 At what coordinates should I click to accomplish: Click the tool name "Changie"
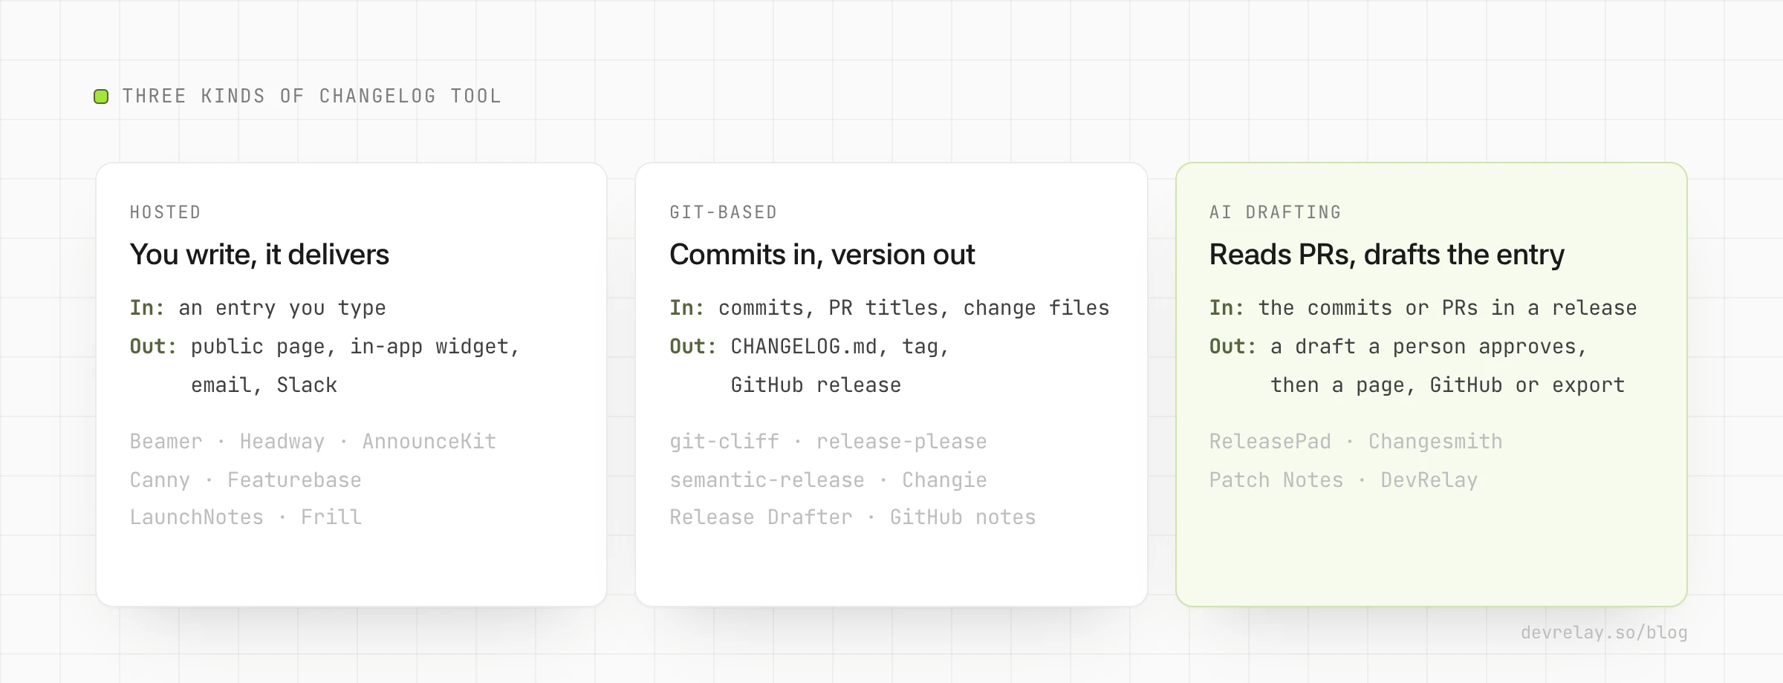point(944,480)
